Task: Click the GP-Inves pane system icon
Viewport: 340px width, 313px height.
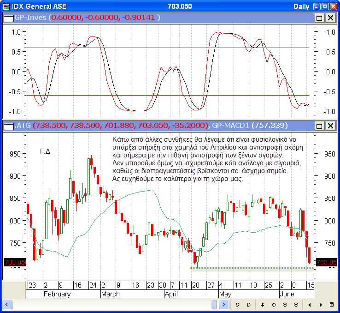Action: click(x=9, y=18)
